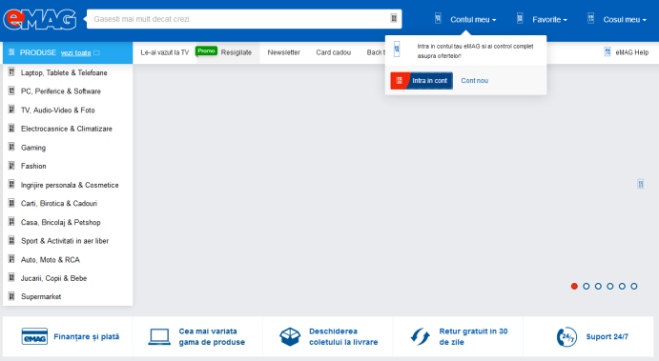Viewport: 659px width, 361px height.
Task: Select the sixth carousel dot
Action: coord(634,287)
